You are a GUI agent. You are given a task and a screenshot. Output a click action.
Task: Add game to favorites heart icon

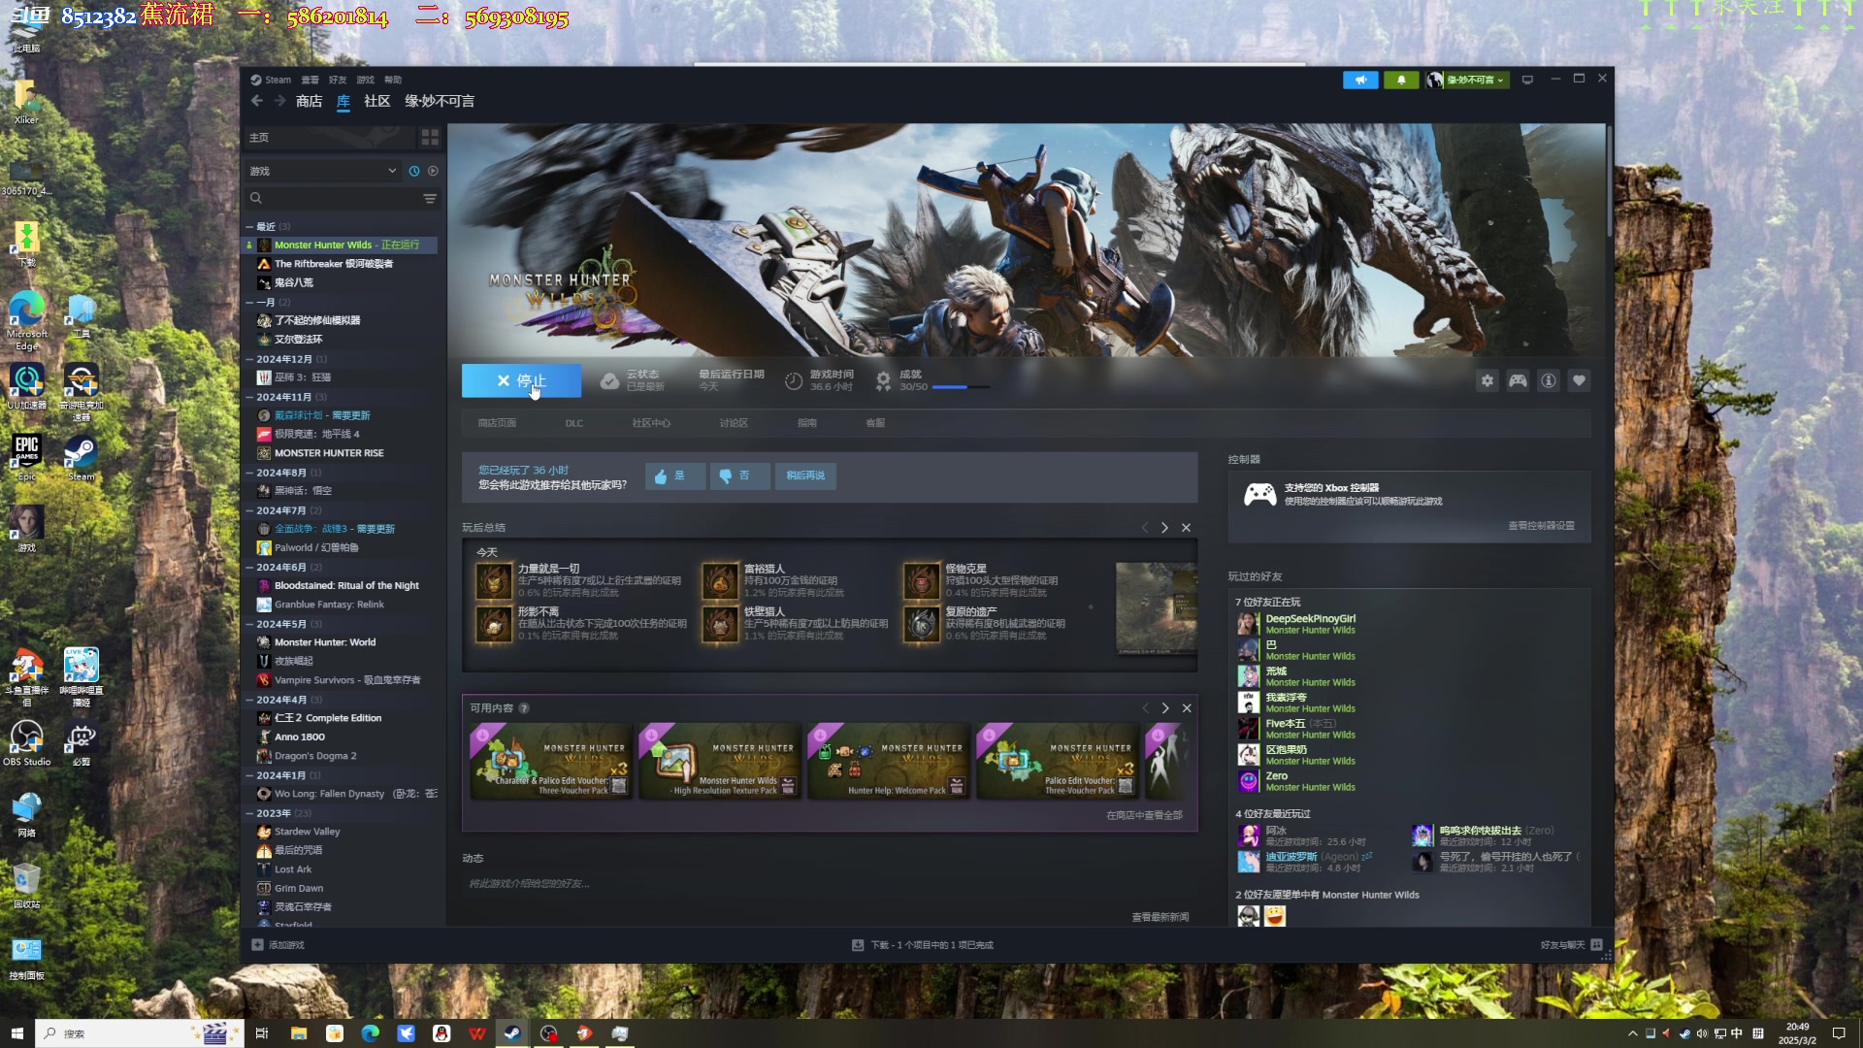(1579, 380)
